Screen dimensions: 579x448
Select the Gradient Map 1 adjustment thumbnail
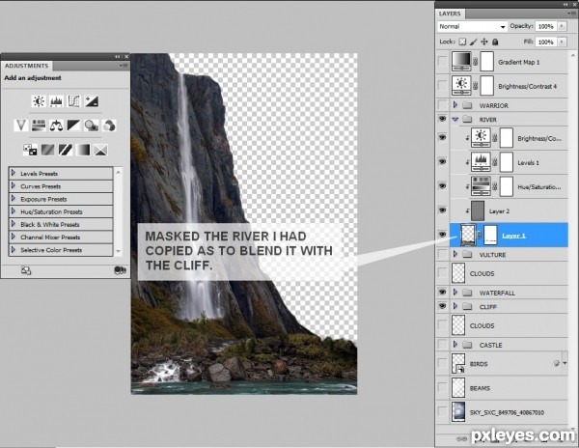[x=461, y=62]
